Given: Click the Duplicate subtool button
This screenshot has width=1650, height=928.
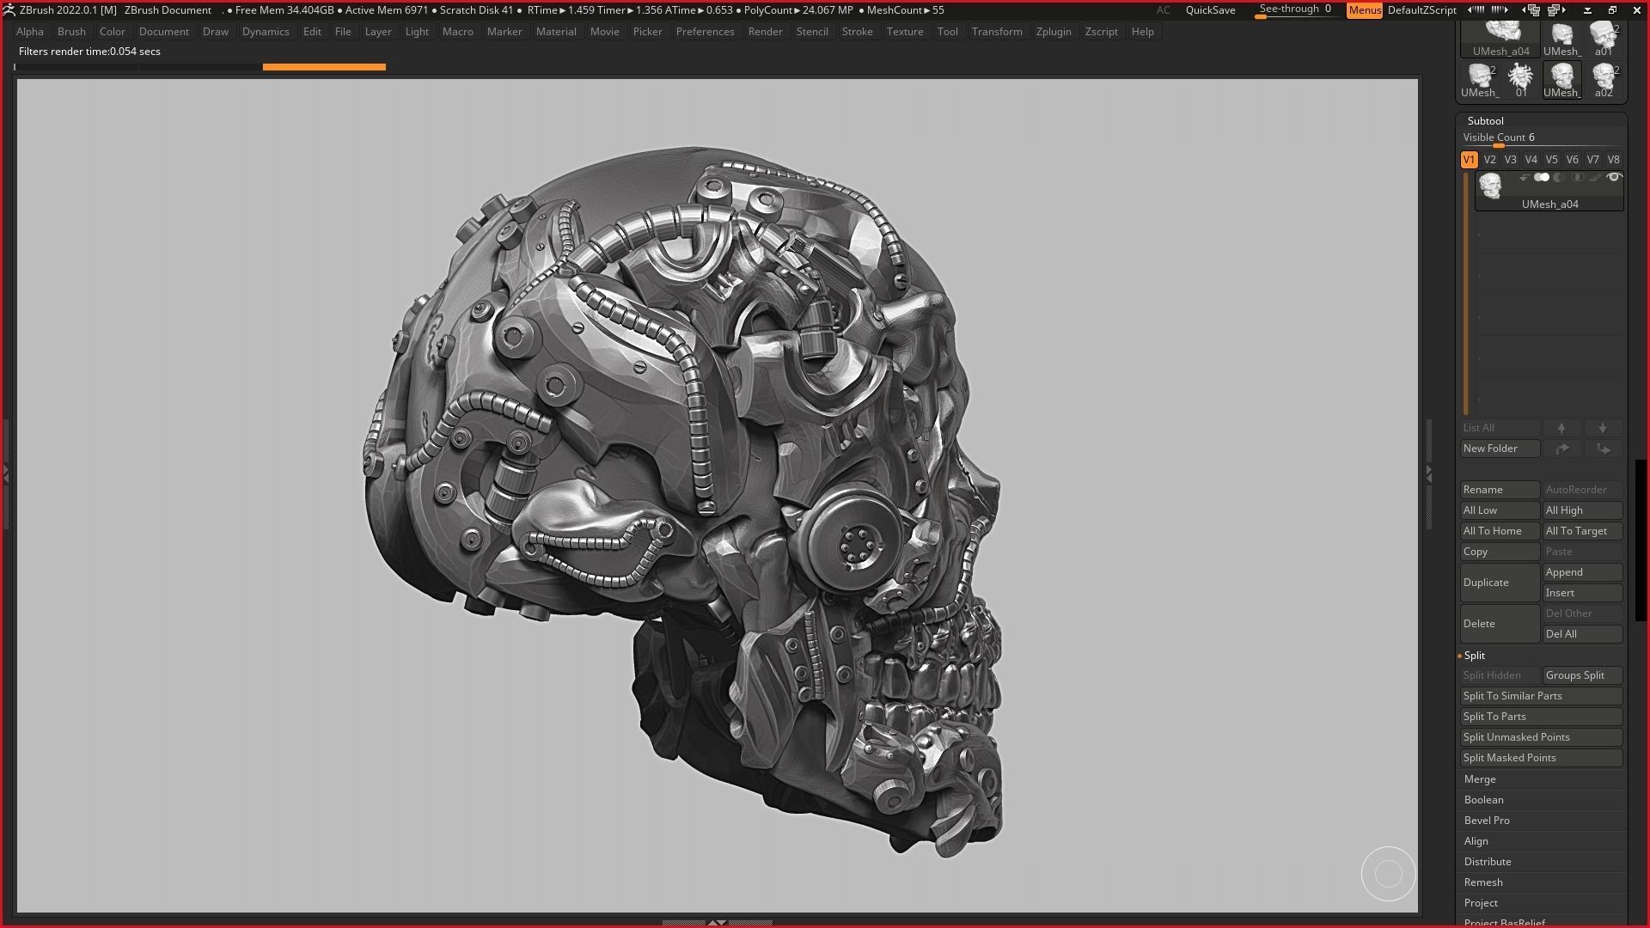Looking at the screenshot, I should click(1500, 583).
